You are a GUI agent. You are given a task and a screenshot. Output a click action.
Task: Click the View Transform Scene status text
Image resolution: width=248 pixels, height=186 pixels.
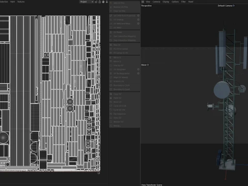coord(151,185)
